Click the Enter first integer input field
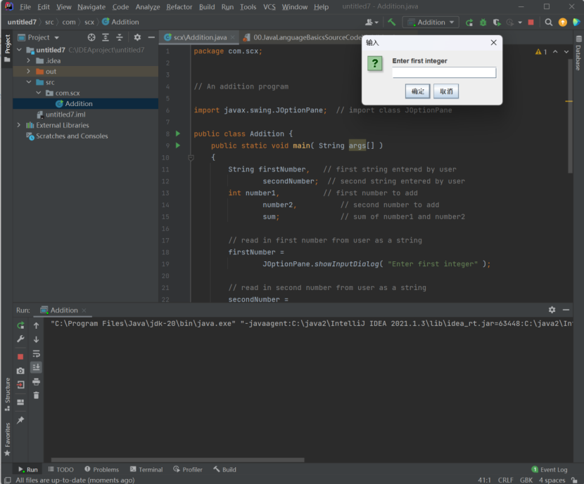584x484 pixels. tap(444, 72)
